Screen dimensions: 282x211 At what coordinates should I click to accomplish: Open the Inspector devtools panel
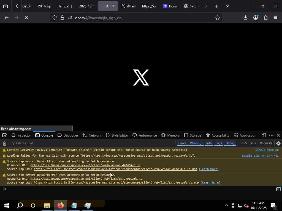(x=21, y=135)
